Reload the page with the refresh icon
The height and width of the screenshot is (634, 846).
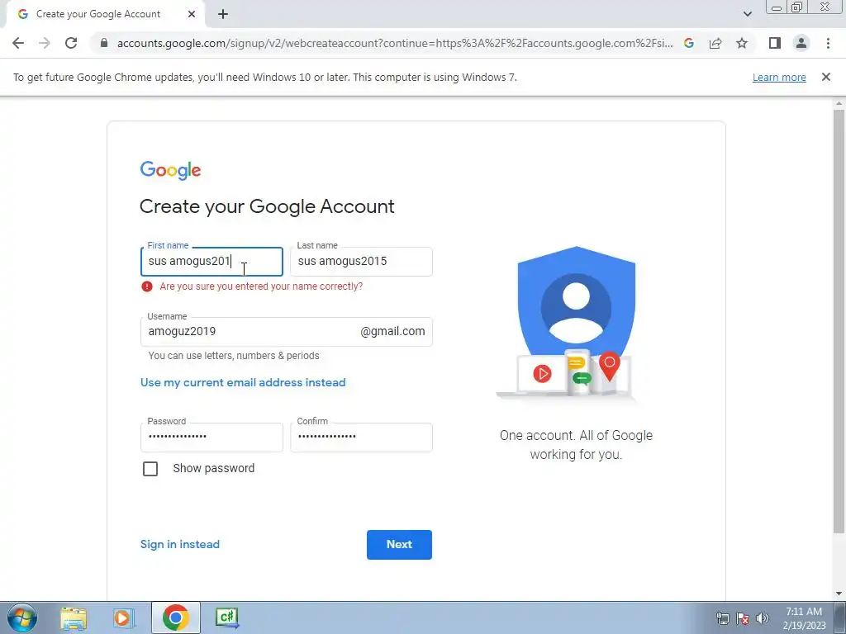click(x=71, y=43)
